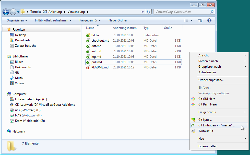The height and width of the screenshot is (155, 250).
Task: Select file diff.md
Action: [x=96, y=46]
